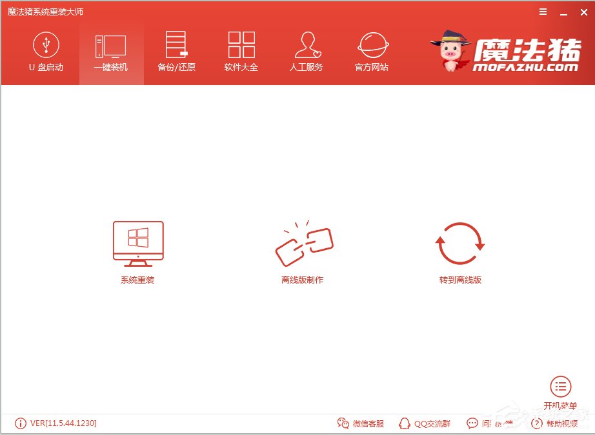
Task: Open 帮助视频 help videos
Action: click(x=554, y=423)
